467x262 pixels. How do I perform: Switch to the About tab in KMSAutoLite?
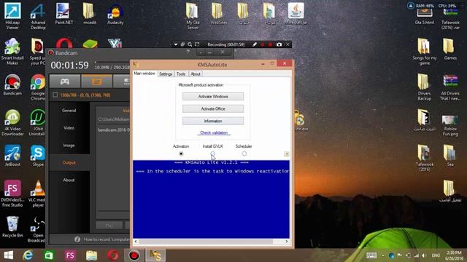click(x=196, y=74)
